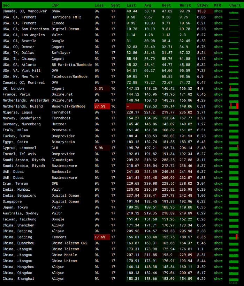Sort table by ISP column header
This screenshot has width=244, height=286.
pos(55,5)
